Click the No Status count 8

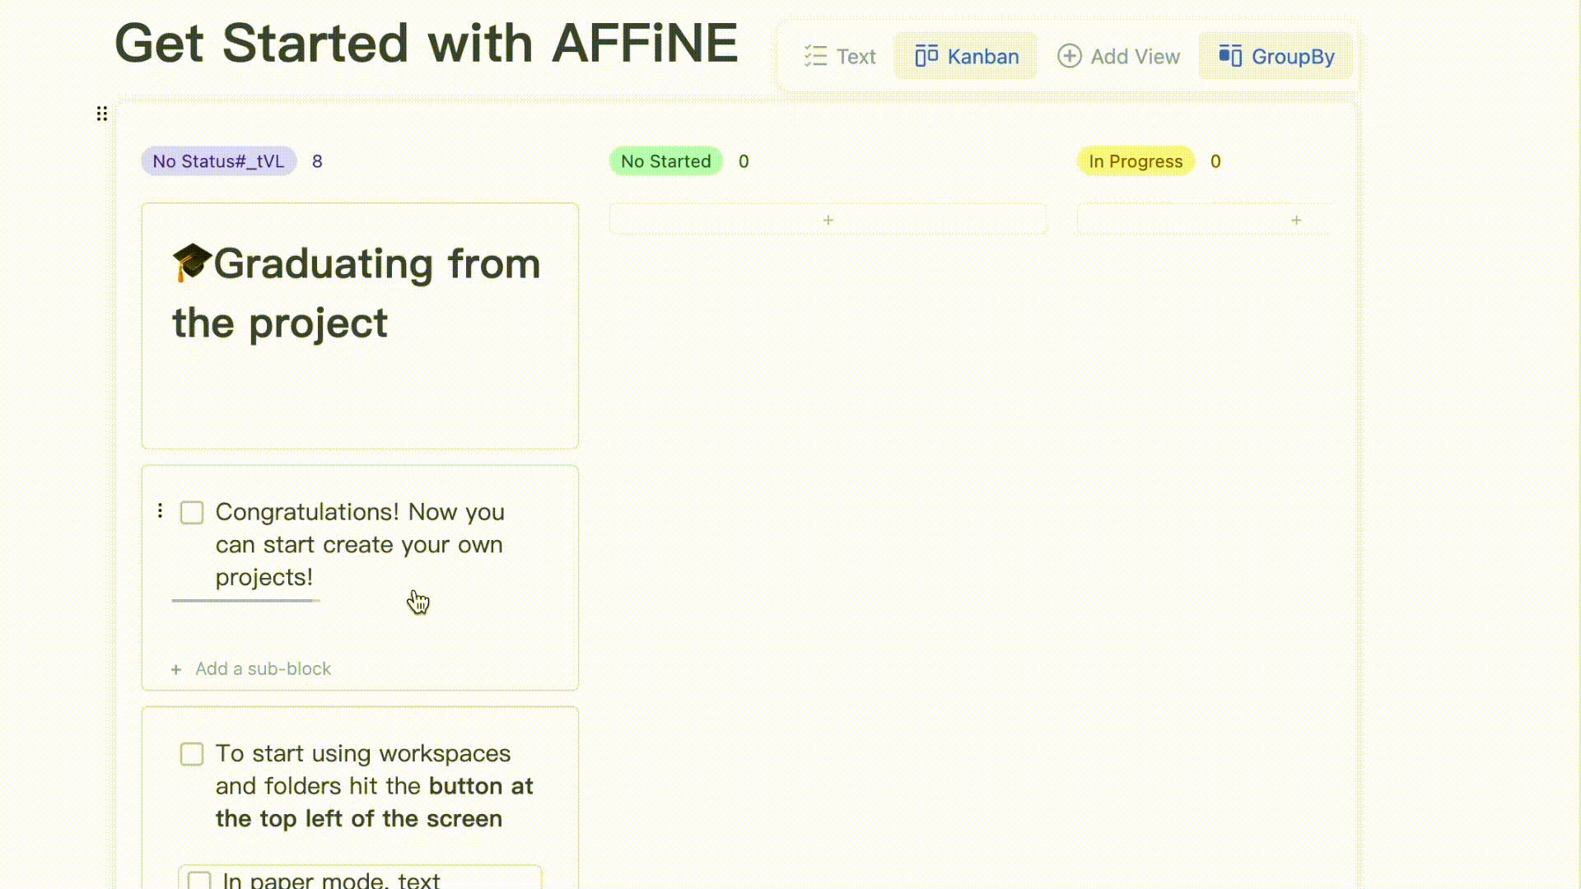(317, 161)
